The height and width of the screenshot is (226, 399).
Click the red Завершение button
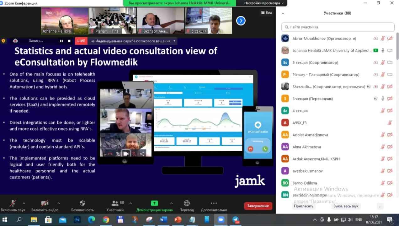258,206
